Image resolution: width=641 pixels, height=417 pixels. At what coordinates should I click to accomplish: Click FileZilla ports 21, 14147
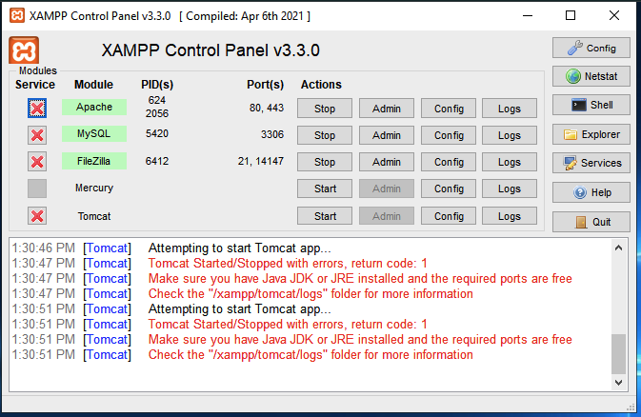pyautogui.click(x=261, y=161)
